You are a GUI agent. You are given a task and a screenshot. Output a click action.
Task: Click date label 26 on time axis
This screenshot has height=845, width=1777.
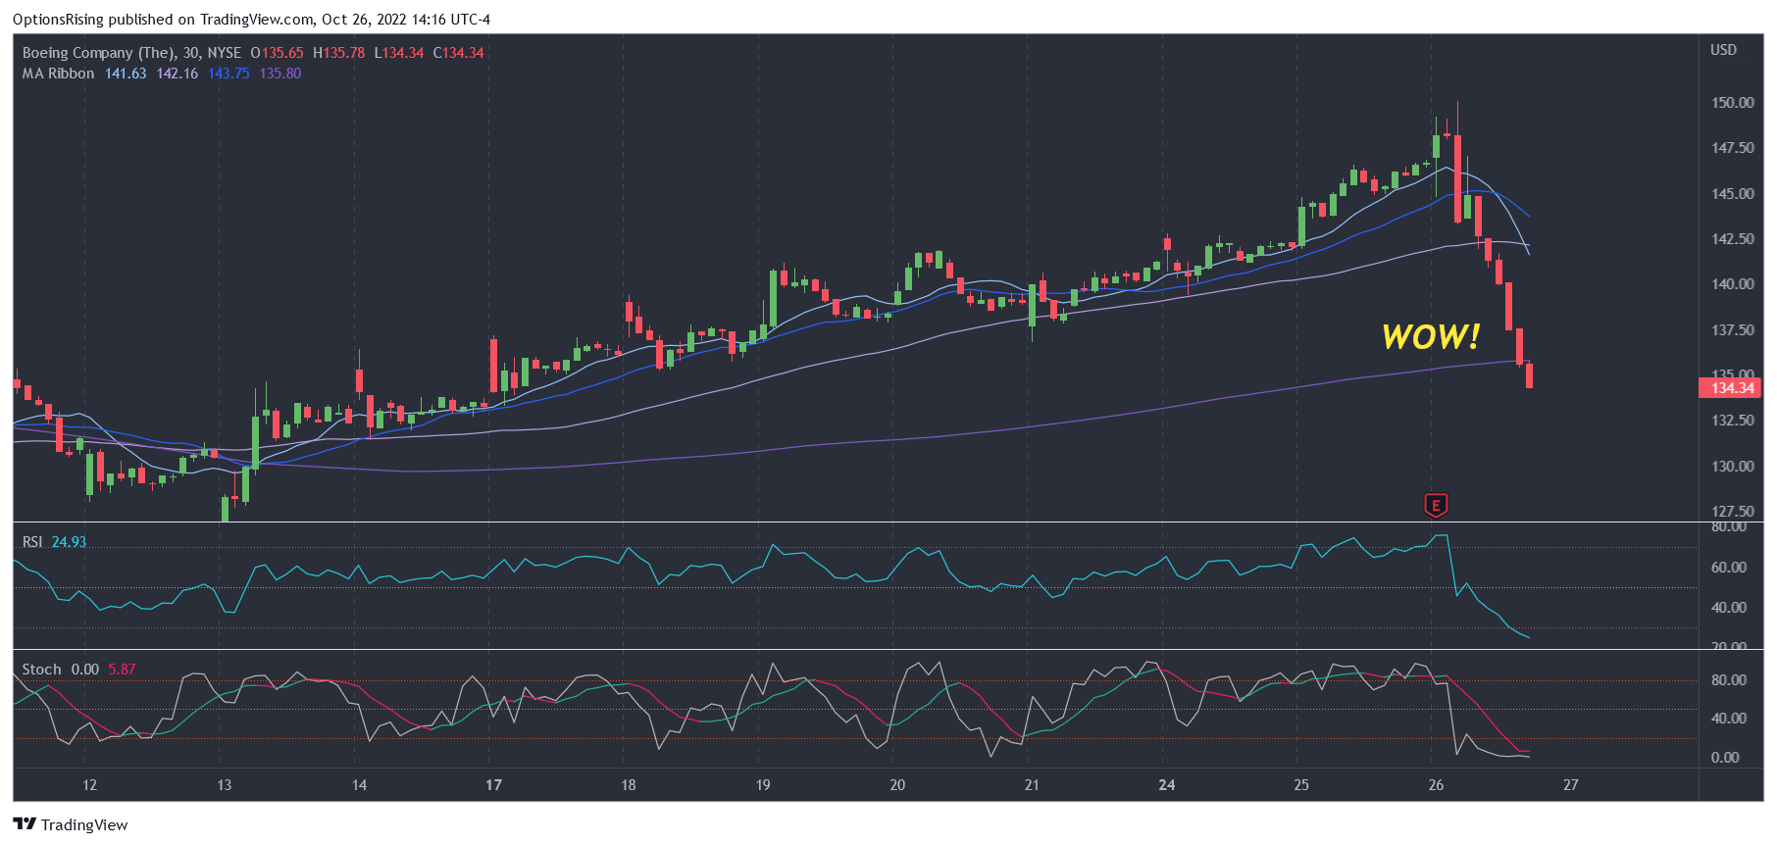[x=1436, y=785]
